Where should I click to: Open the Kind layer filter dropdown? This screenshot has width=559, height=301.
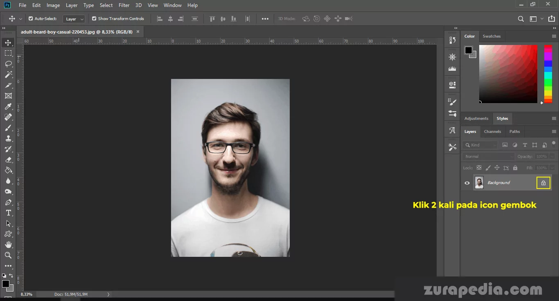click(x=480, y=145)
